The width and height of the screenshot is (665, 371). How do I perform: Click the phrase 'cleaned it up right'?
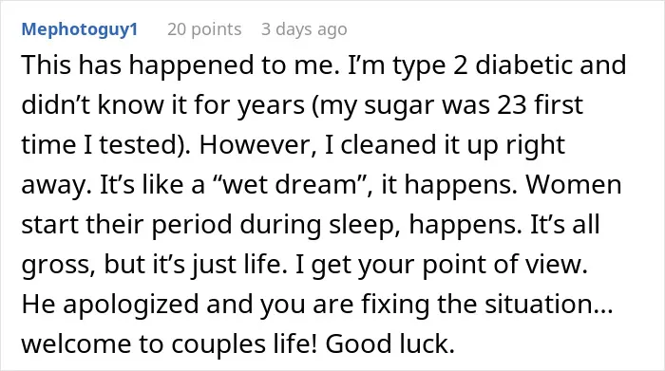click(x=452, y=144)
